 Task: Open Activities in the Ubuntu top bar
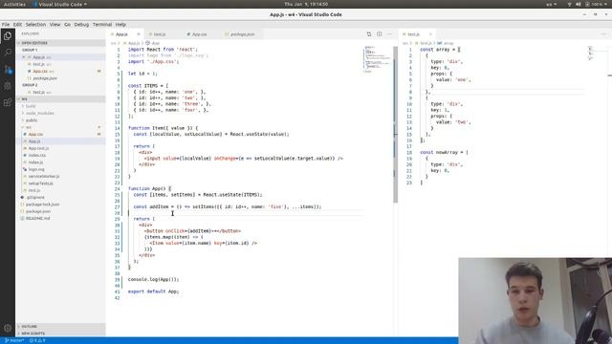click(x=14, y=4)
